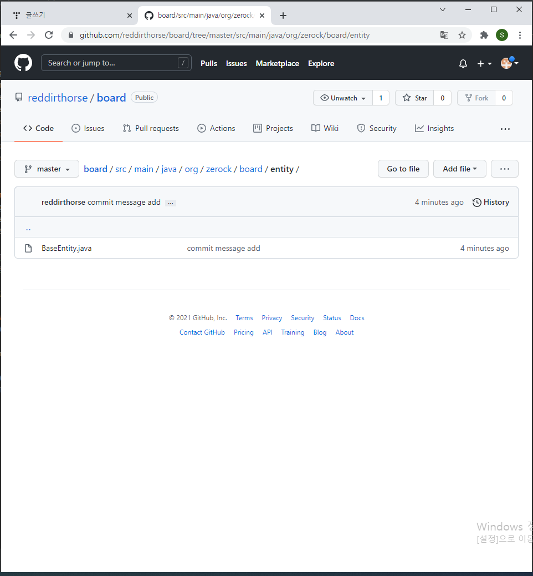Open the Docs footer link
The image size is (533, 576).
pyautogui.click(x=357, y=318)
